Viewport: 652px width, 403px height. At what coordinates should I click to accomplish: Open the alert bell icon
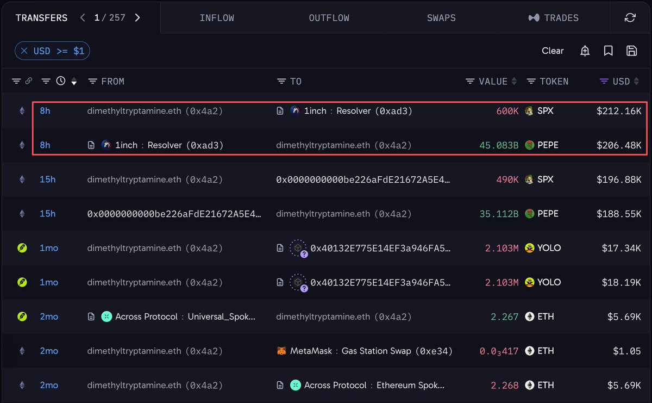tap(585, 51)
